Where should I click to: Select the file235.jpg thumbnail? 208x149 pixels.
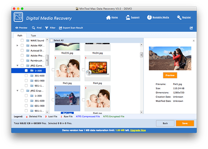(x=67, y=47)
